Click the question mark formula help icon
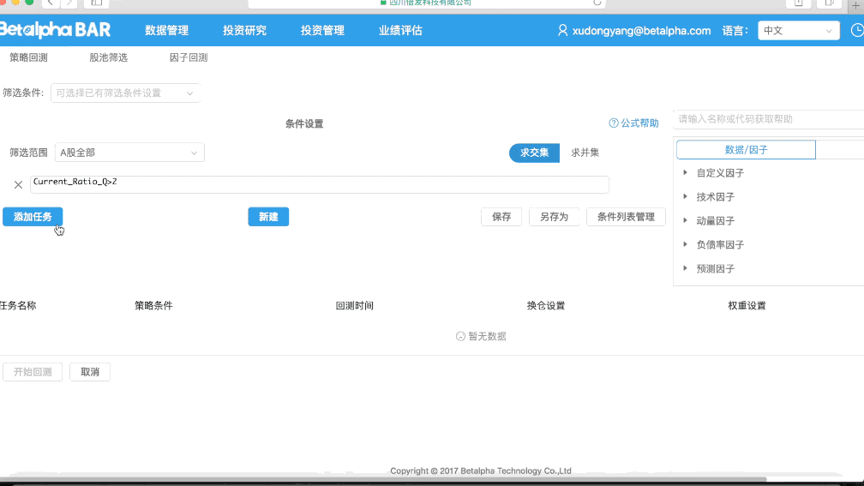Viewport: 864px width, 486px height. [x=614, y=123]
